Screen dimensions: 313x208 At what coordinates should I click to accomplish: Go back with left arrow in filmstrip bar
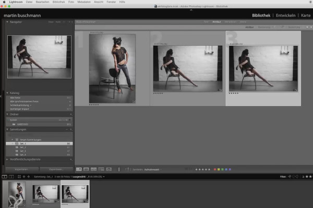(24, 177)
